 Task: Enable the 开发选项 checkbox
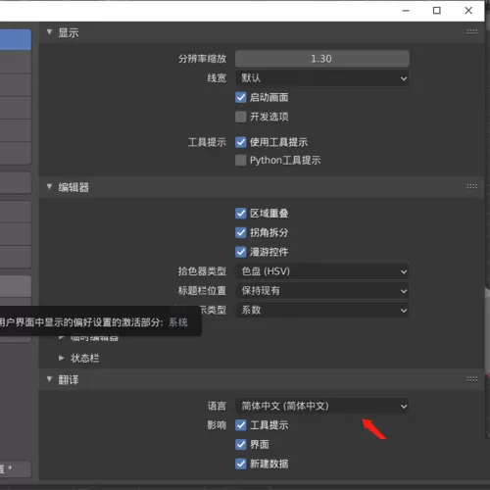[241, 117]
